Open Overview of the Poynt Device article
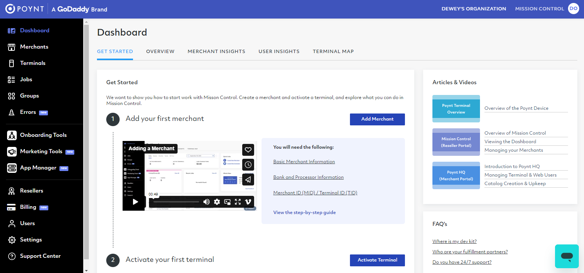 click(516, 108)
